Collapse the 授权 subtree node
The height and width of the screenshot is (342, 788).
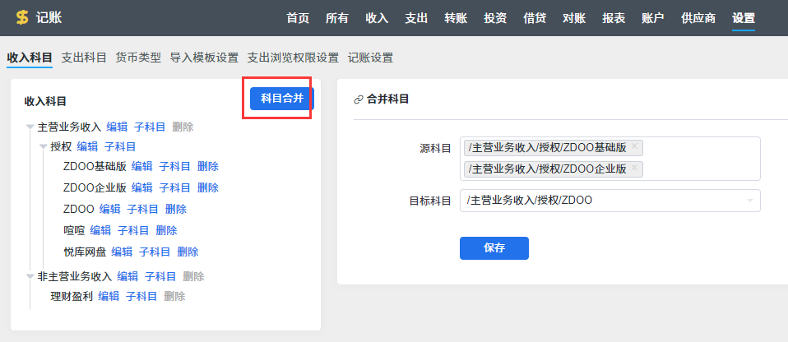[x=44, y=147]
